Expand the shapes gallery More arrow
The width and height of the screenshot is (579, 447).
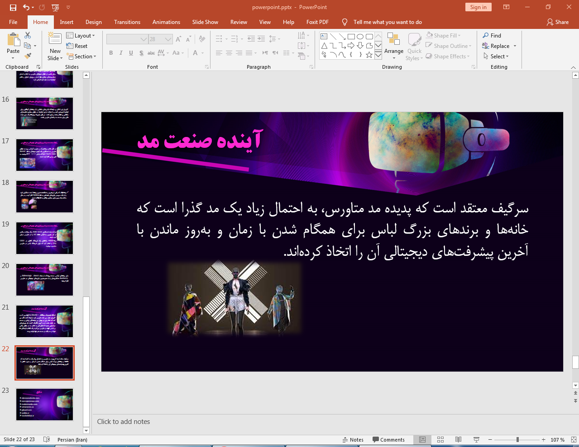coord(378,55)
